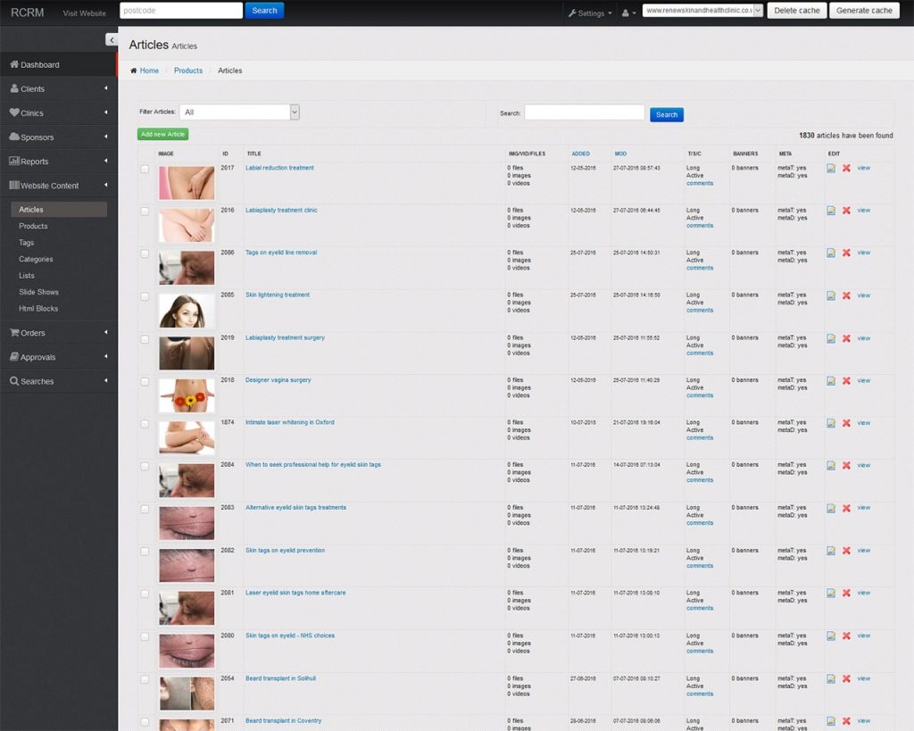Delete the Skin tags on eyelid - NHS choices article
This screenshot has height=731, width=914.
tap(846, 636)
